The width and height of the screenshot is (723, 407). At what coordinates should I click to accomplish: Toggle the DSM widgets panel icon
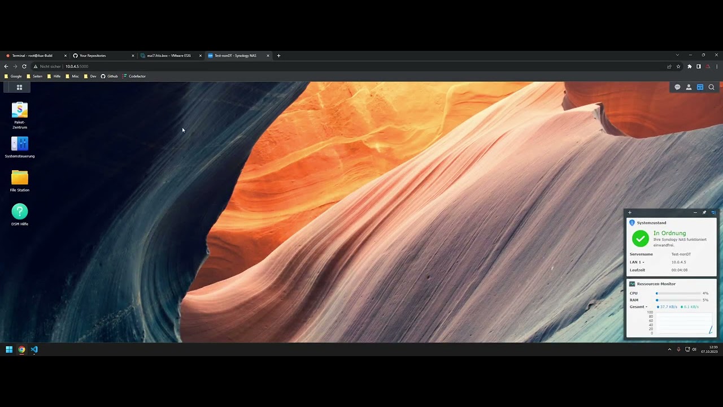(700, 87)
